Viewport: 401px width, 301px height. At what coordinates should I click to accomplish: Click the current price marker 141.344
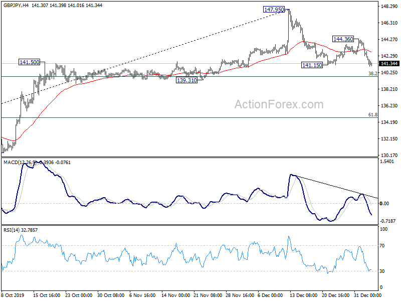(x=389, y=64)
